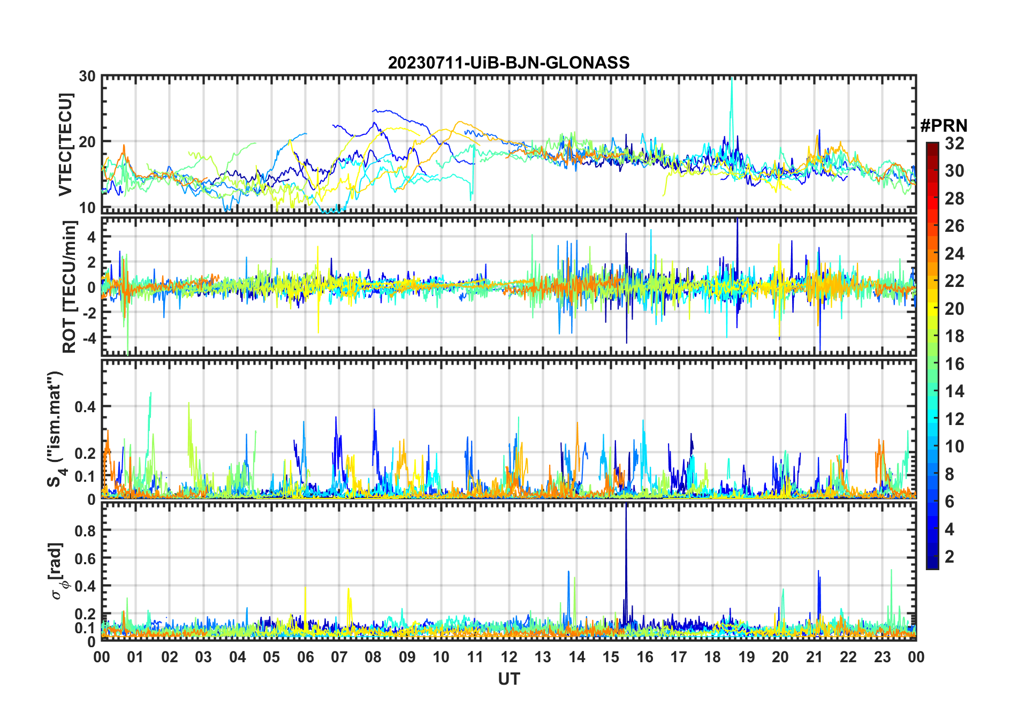Click the dark red top of colorbar
The image size is (1018, 712).
[x=932, y=146]
